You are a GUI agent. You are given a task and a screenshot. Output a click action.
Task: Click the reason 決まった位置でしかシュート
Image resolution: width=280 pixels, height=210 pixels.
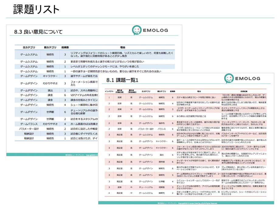point(198,193)
